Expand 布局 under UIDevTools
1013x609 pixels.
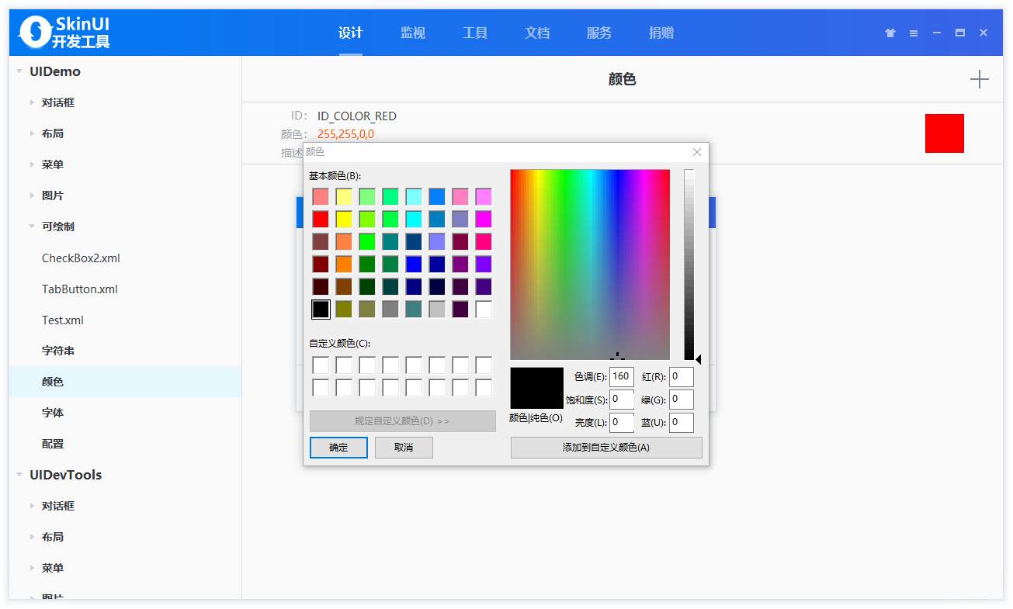pyautogui.click(x=32, y=537)
